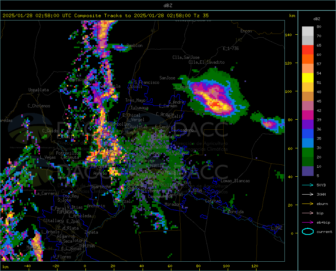The width and height of the screenshot is (336, 271).
Task: Click the 'SanJose' map label
Action: (167, 78)
